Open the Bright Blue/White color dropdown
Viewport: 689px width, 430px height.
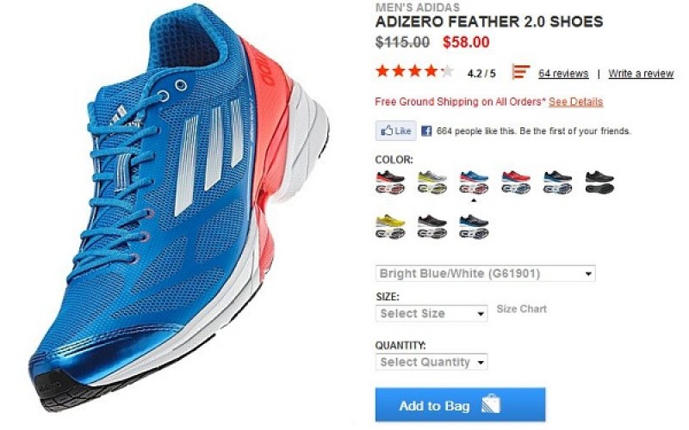[x=486, y=273]
